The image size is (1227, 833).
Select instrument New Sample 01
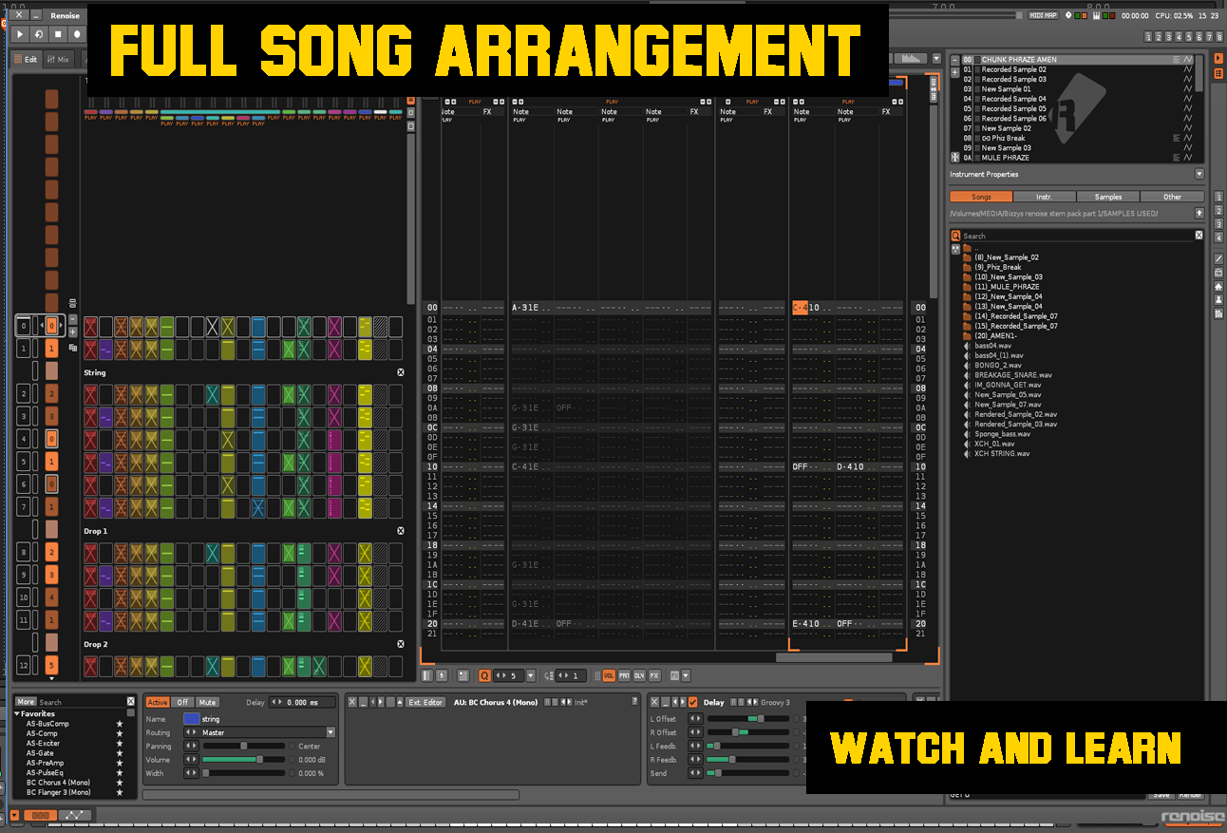(1077, 89)
